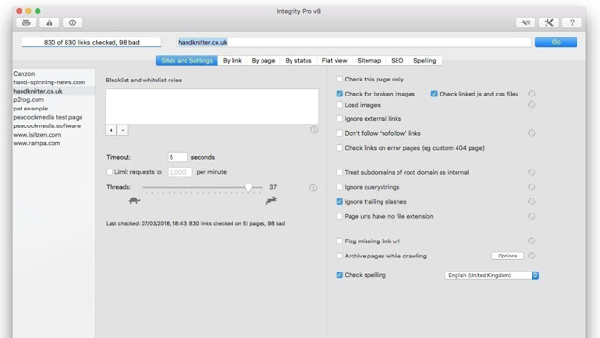Open the English (United Kingdom) language dropdown
The image size is (600, 338).
(491, 275)
